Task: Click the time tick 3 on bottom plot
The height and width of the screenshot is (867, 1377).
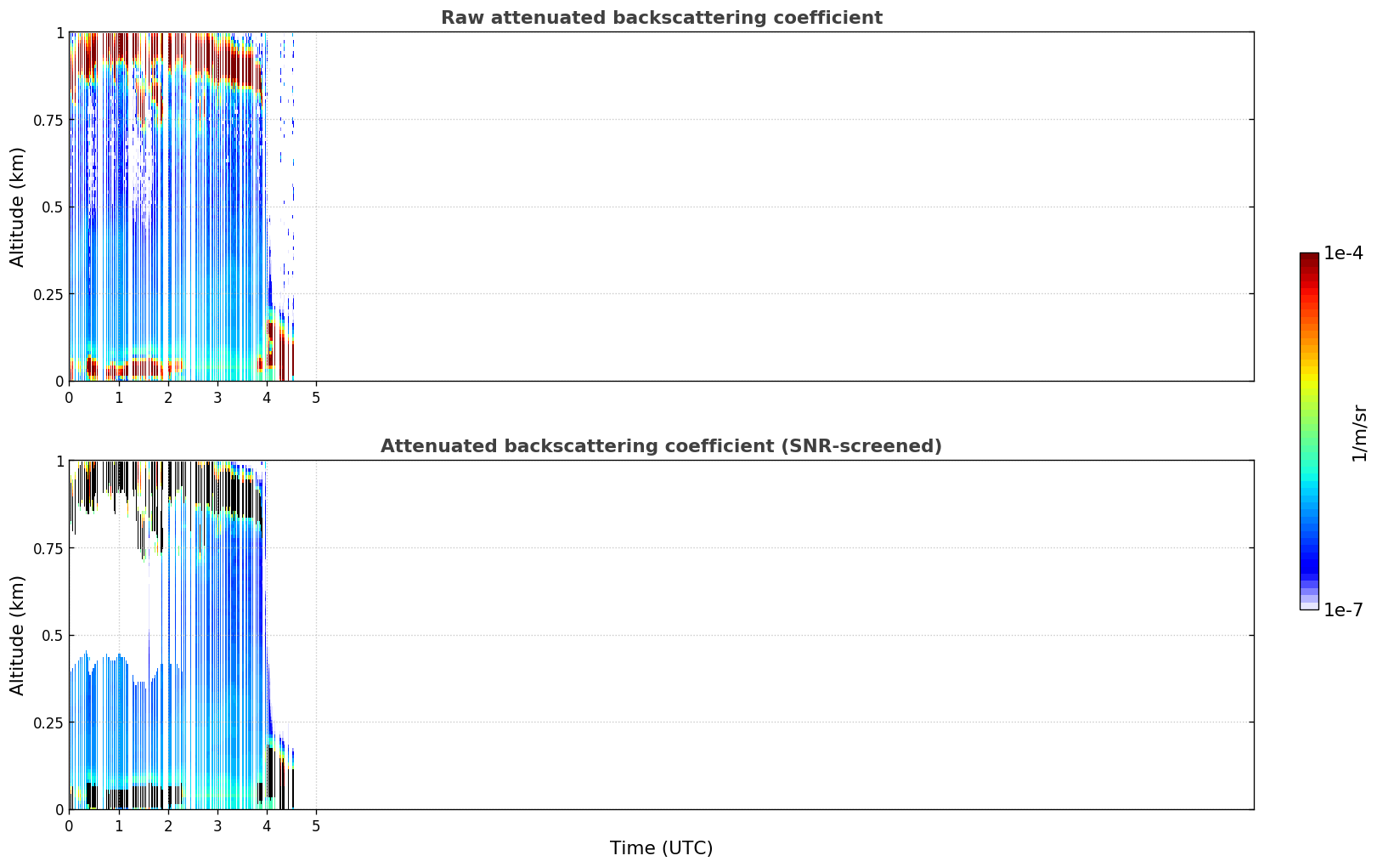Action: [x=217, y=825]
